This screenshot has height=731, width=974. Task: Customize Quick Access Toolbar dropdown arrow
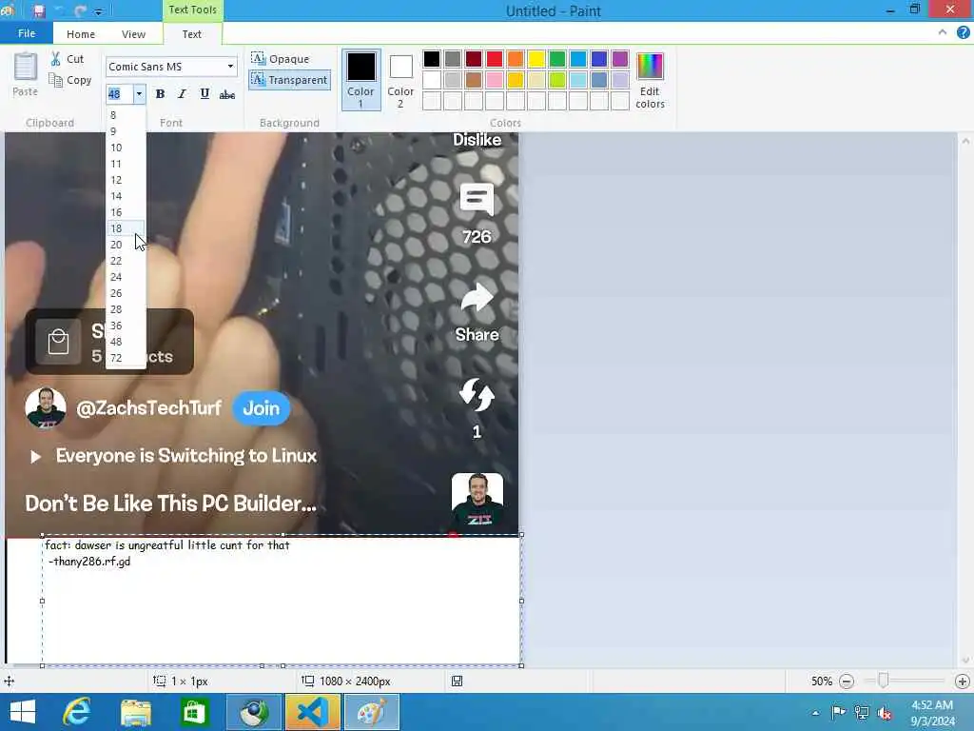[x=98, y=11]
